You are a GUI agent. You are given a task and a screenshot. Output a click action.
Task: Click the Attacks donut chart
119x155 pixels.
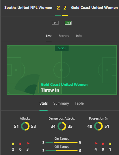click(25, 126)
